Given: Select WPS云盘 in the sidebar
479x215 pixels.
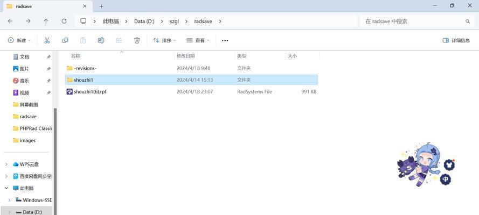Looking at the screenshot, I should (29, 164).
